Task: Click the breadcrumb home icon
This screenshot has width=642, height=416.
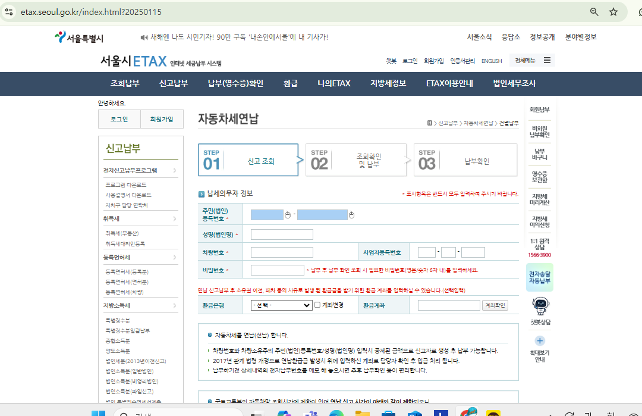Action: [x=430, y=123]
